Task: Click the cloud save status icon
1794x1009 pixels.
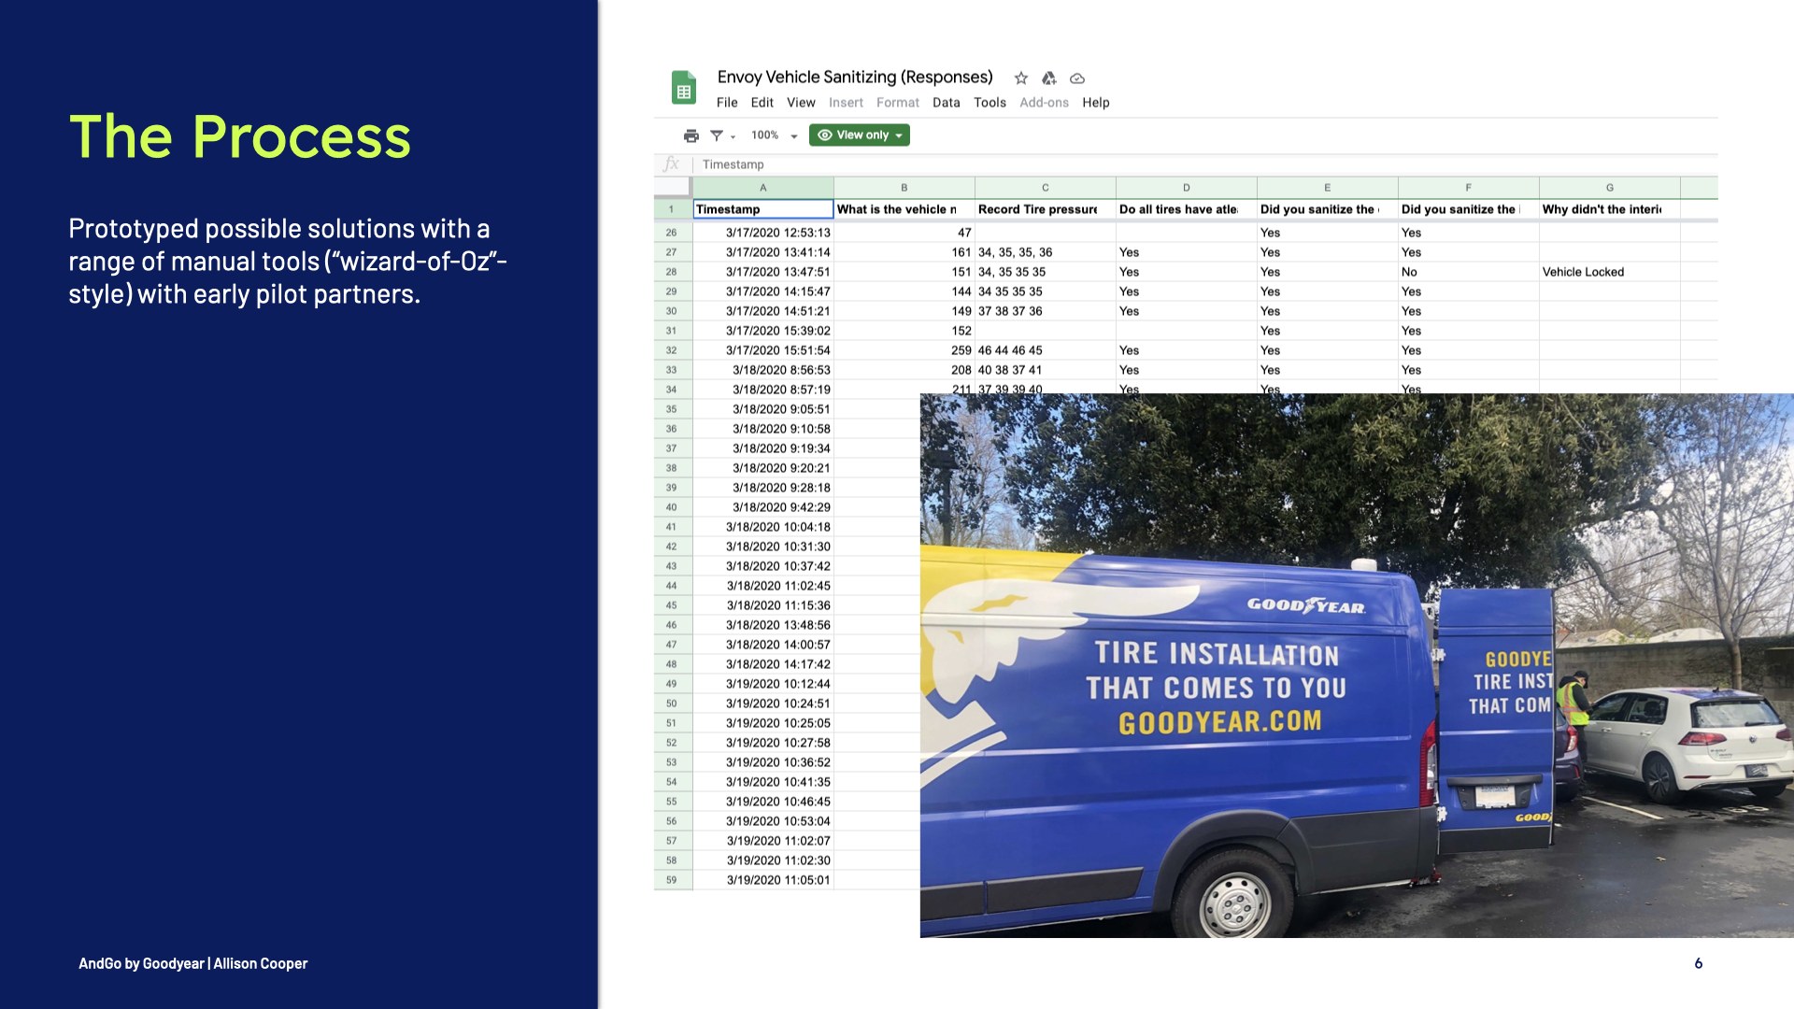Action: [x=1077, y=78]
